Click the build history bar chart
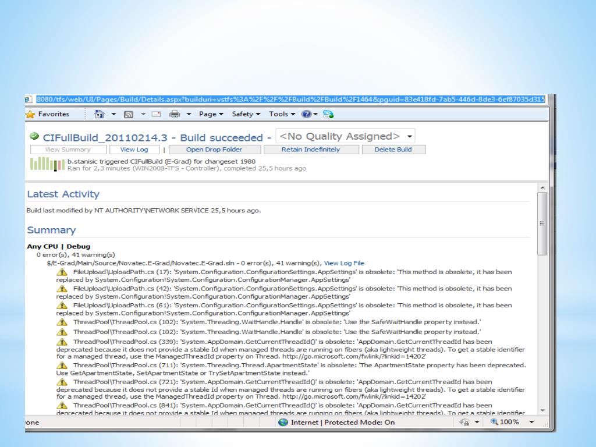596x447 pixels. 48,164
